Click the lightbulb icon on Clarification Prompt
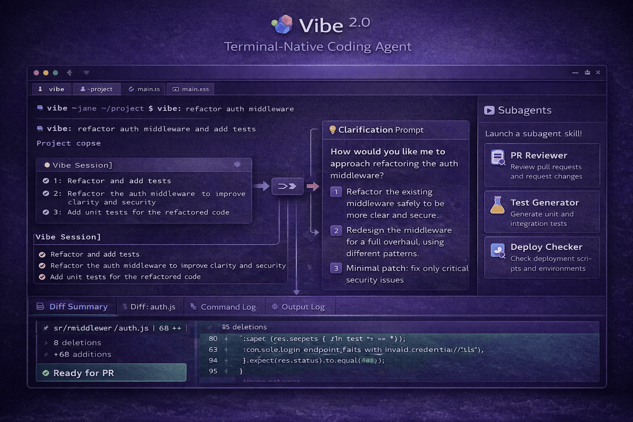633x422 pixels. tap(332, 130)
